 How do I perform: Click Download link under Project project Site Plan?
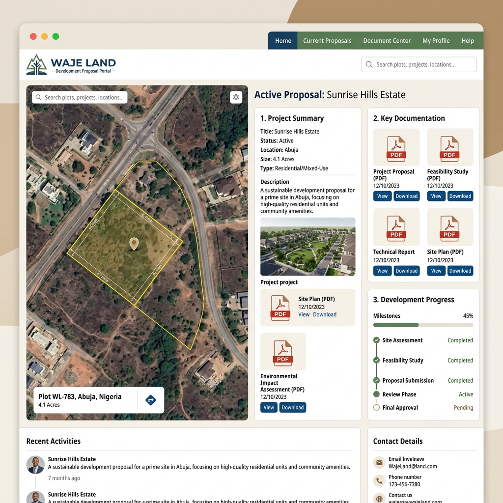(x=325, y=315)
